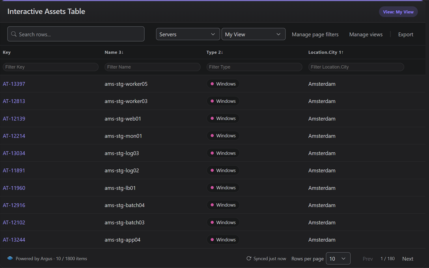The image size is (429, 268).
Task: Open the Rows per page 10 dropdown
Action: click(x=338, y=259)
